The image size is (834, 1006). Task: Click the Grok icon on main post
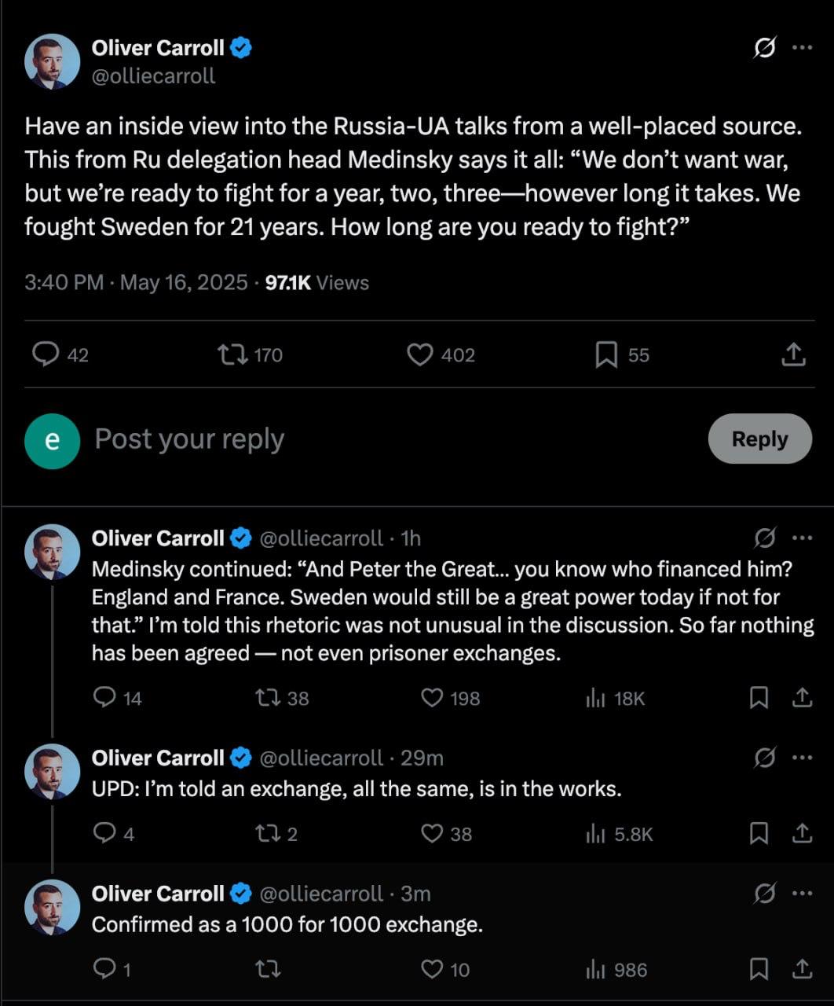pos(764,48)
